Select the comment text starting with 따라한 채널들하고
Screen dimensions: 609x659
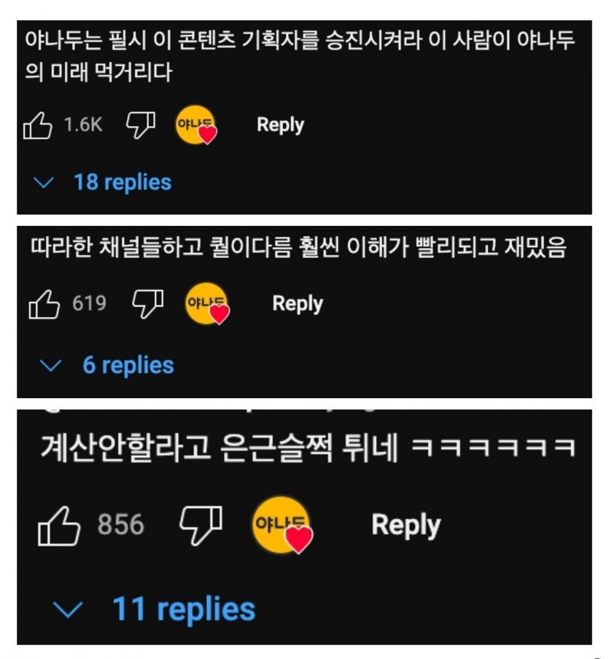coord(298,247)
